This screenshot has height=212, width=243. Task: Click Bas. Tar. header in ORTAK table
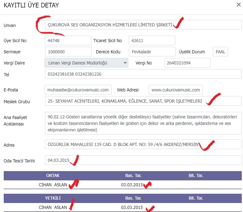(x=133, y=175)
